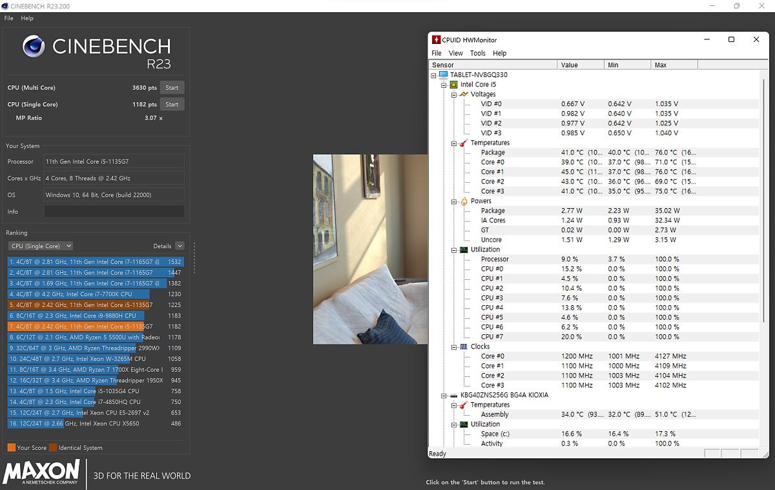Collapse the Powers section
This screenshot has height=490, width=775.
pyautogui.click(x=454, y=201)
